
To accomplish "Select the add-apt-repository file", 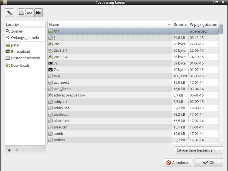I will coord(69,95).
